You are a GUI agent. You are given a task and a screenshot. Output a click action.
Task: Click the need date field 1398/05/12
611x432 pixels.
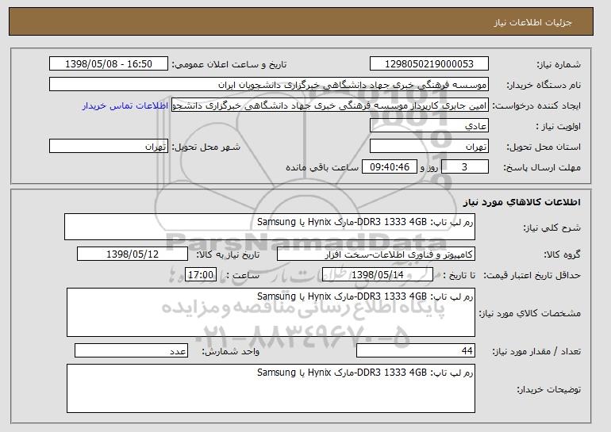133,254
